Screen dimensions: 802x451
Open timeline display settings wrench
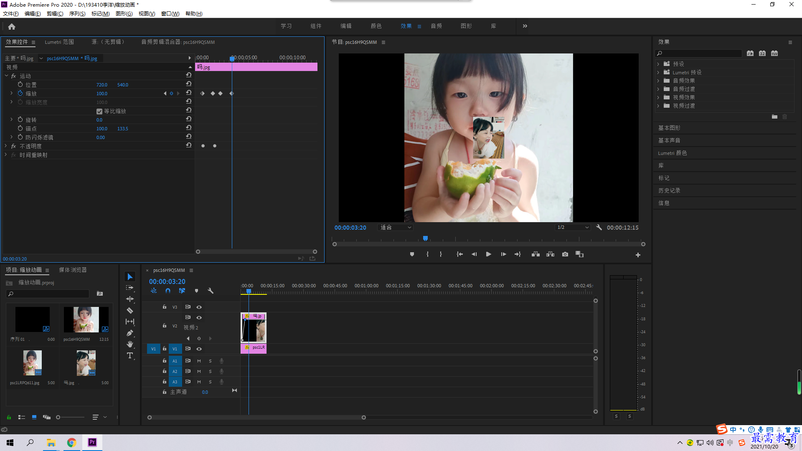tap(211, 291)
